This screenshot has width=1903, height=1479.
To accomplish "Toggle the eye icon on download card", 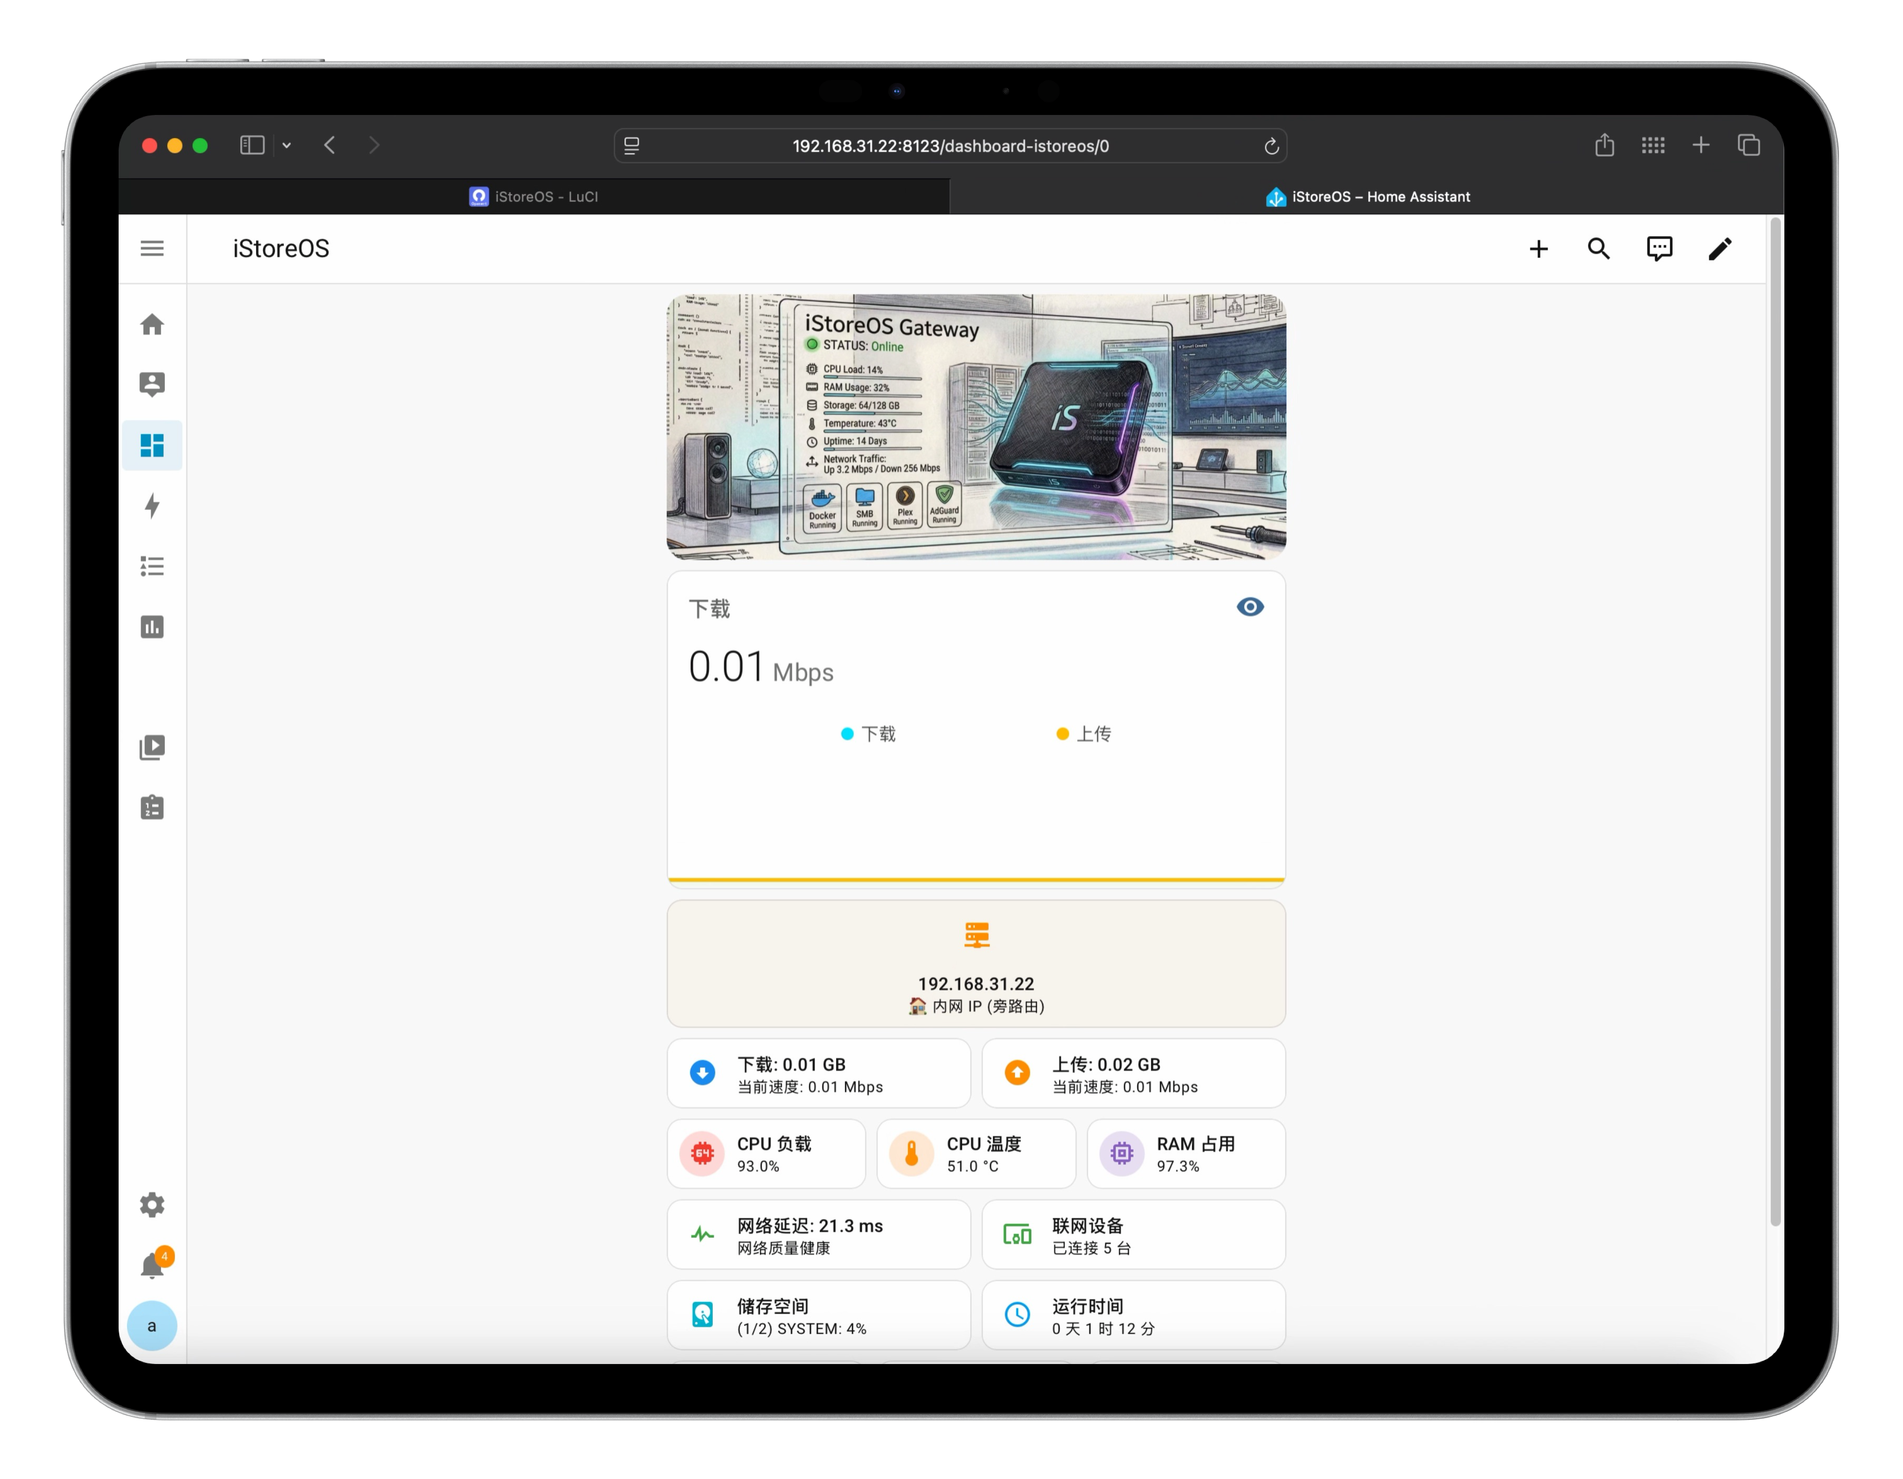I will tap(1250, 607).
